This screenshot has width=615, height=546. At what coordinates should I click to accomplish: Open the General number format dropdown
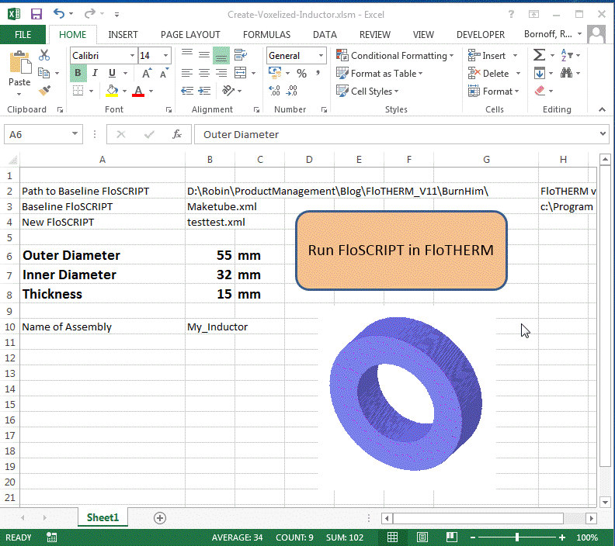click(321, 56)
